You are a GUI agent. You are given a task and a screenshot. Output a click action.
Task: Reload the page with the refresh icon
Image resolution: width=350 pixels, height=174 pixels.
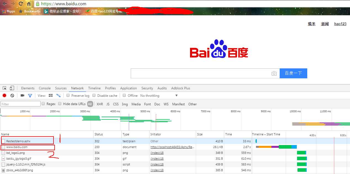coord(21,4)
